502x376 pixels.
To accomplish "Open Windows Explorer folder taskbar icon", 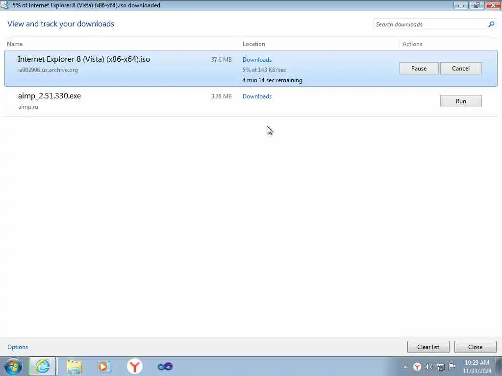I will coord(75,366).
